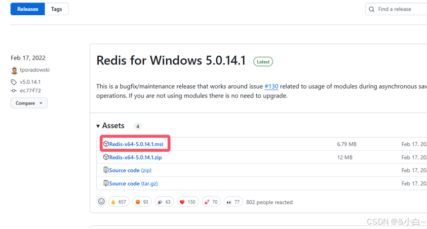The width and height of the screenshot is (427, 229).
Task: Toggle the heart reaction 150
Action: (188, 202)
